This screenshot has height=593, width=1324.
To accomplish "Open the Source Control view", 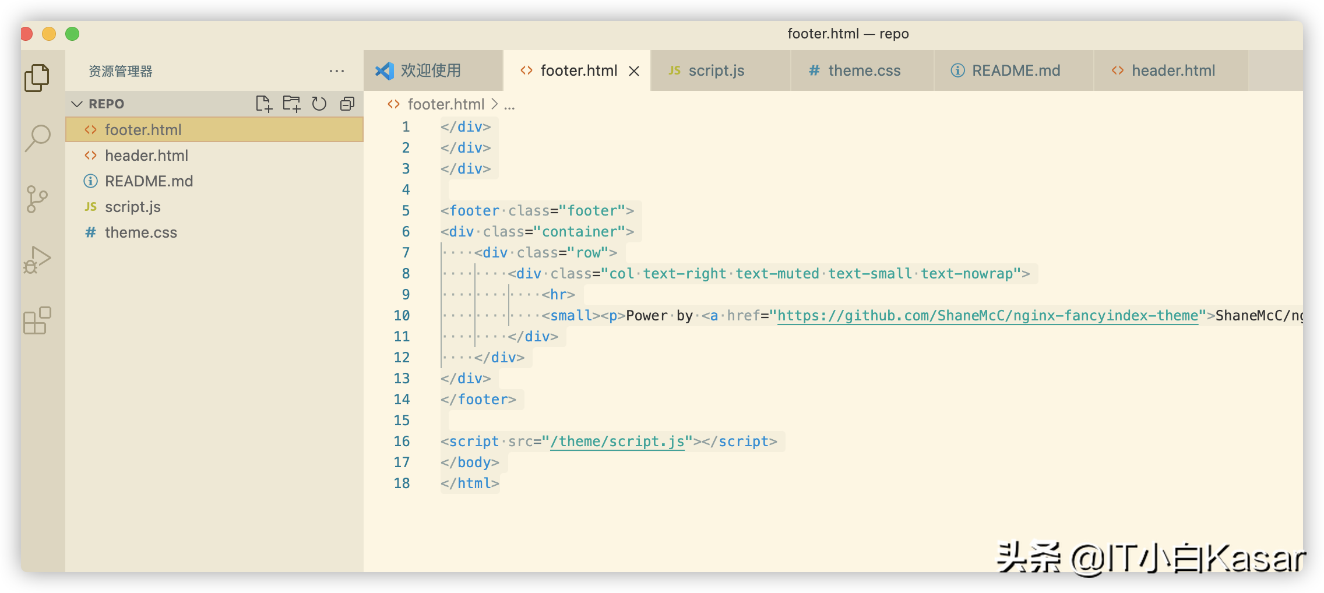I will tap(37, 199).
